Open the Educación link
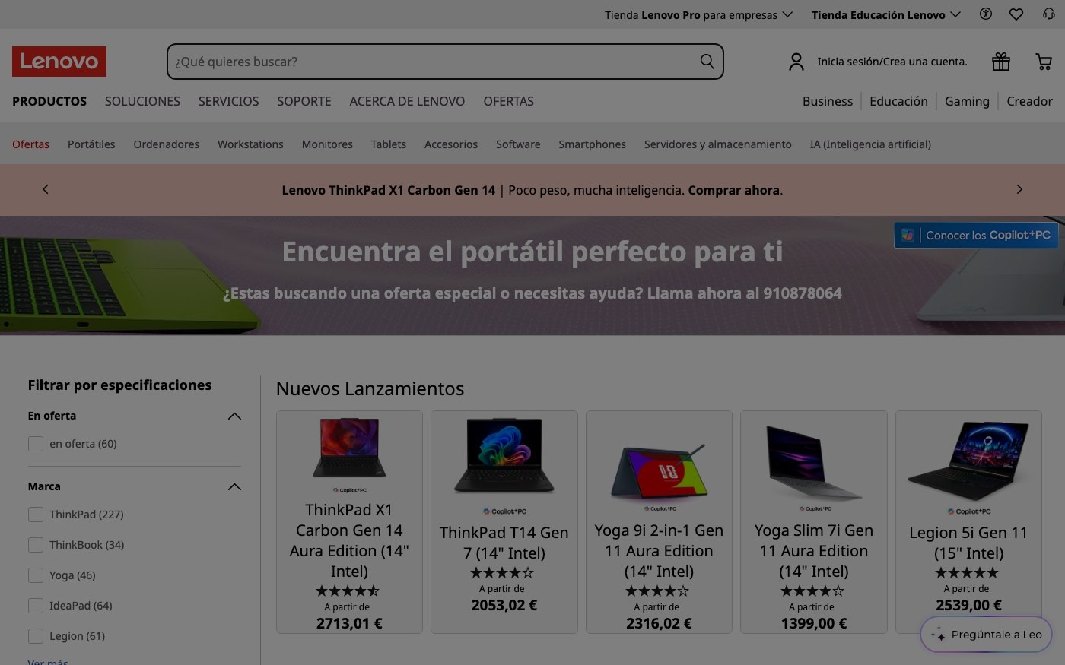Image resolution: width=1065 pixels, height=665 pixels. (898, 101)
